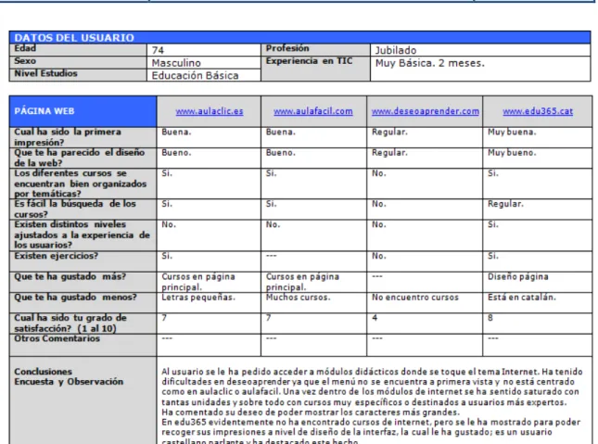Select the 'Jubilado' profession value

[396, 50]
